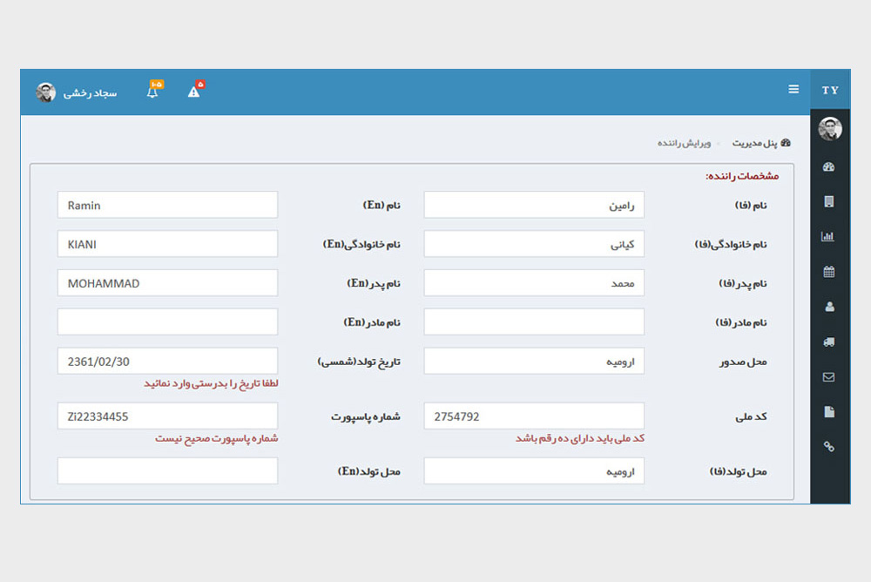Click the error کد ملی باید دارای ده رقم باشد
This screenshot has height=582, width=871.
point(580,438)
